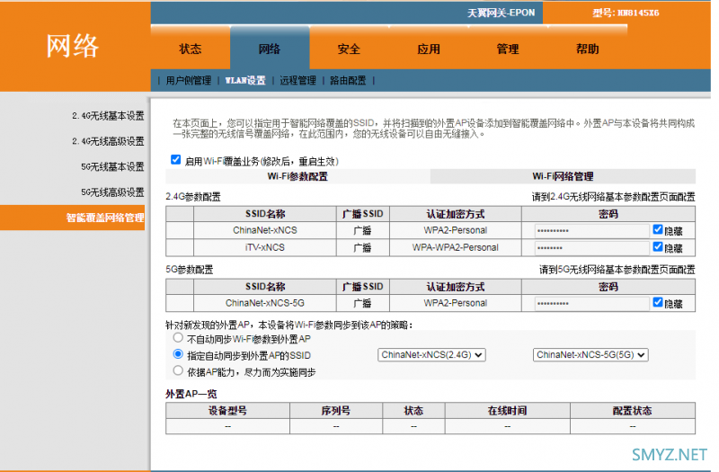Select 依据AP能力，尽力而为实施同步 radio
The image size is (719, 472).
(x=178, y=370)
